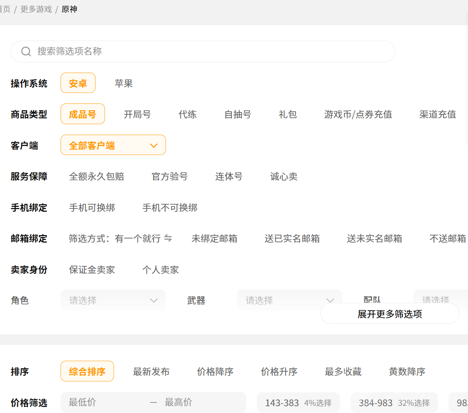This screenshot has height=413, width=468.
Task: Select the 143-383 price range chip
Action: [298, 403]
